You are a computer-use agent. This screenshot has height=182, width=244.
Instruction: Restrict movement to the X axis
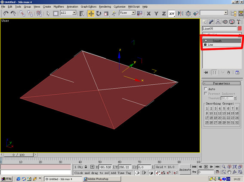(148, 14)
